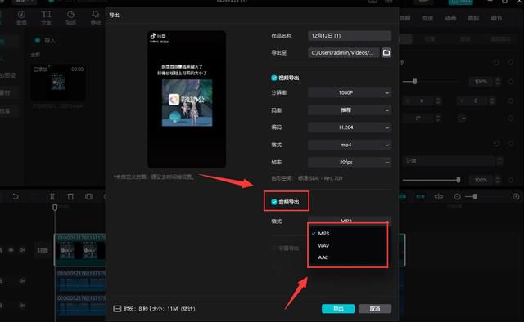Click the delete clip icon in timeline toolbar
Image resolution: width=524 pixels, height=322 pixels.
click(70, 196)
